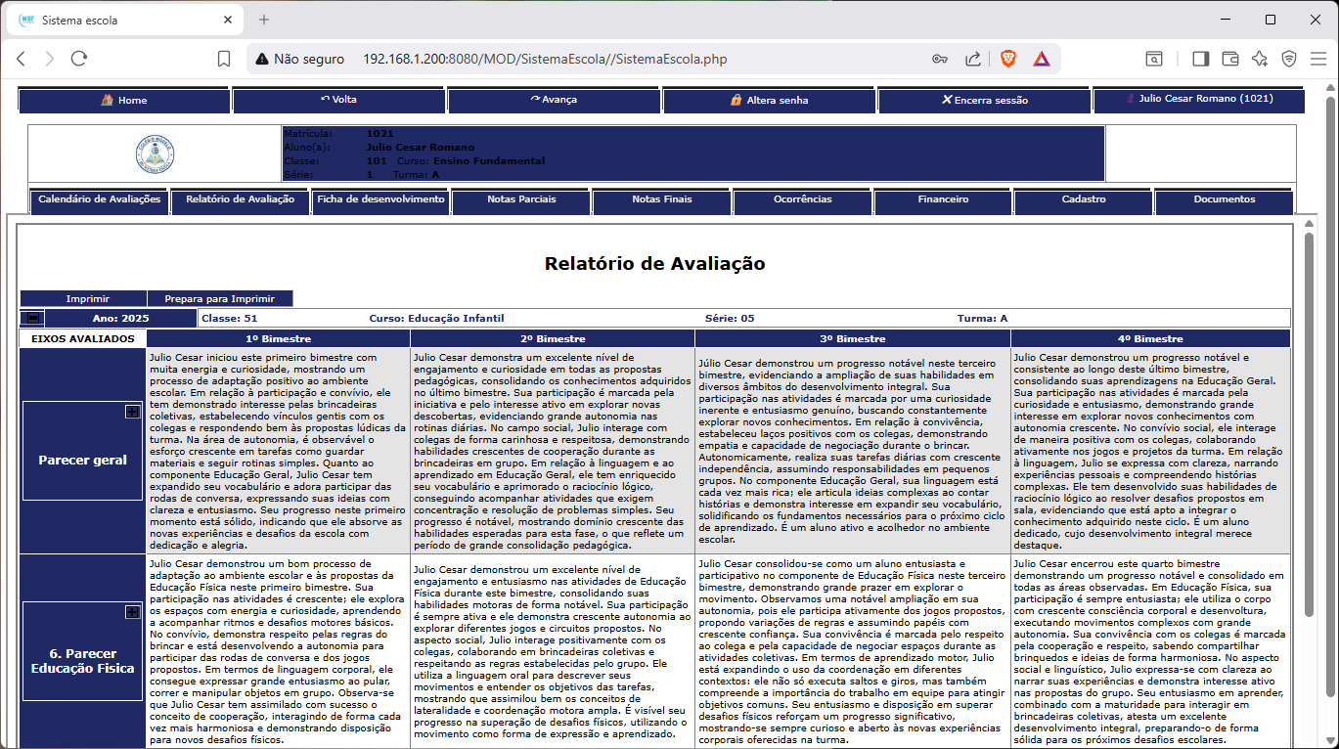Click Encerra sessão
Viewport: 1339px width, 749px height.
(984, 101)
